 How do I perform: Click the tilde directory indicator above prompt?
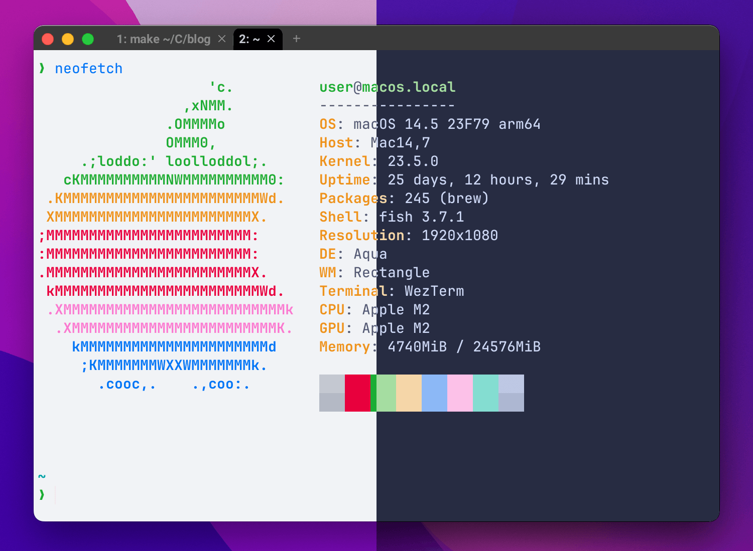(x=42, y=476)
